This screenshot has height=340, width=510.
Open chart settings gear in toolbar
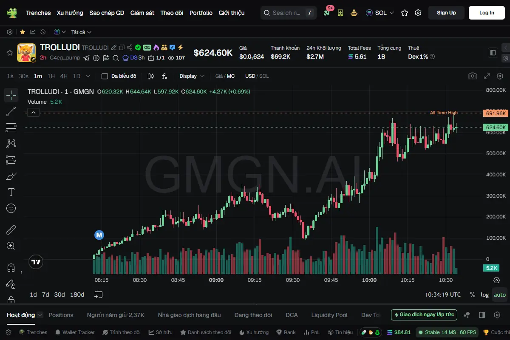coord(500,76)
